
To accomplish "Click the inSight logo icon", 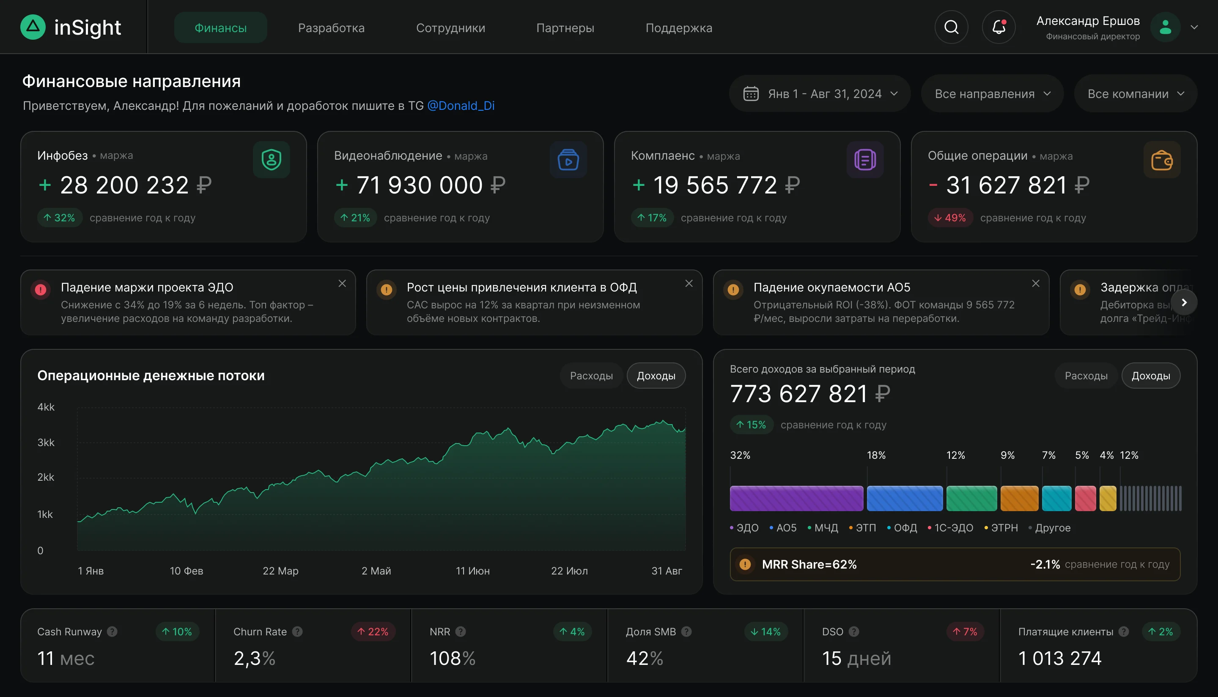I will [x=33, y=27].
